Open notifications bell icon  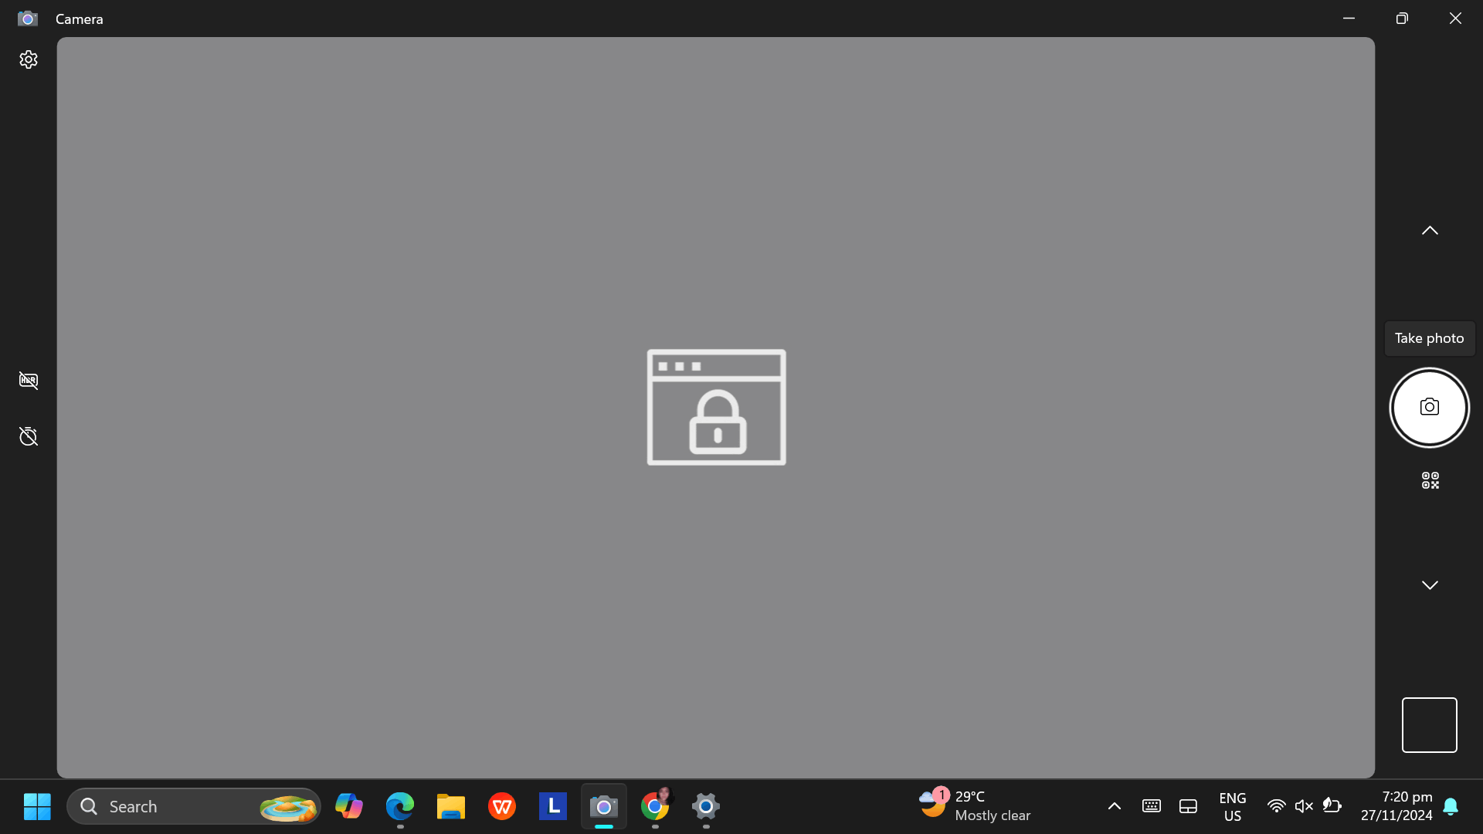(1451, 806)
